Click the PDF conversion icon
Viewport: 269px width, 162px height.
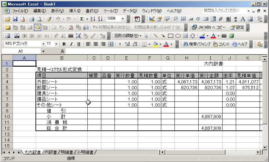[x=137, y=19]
